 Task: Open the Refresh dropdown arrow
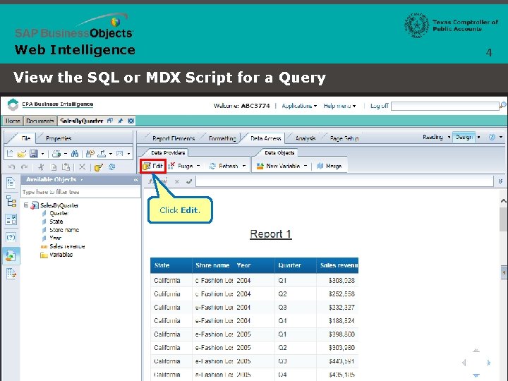244,166
